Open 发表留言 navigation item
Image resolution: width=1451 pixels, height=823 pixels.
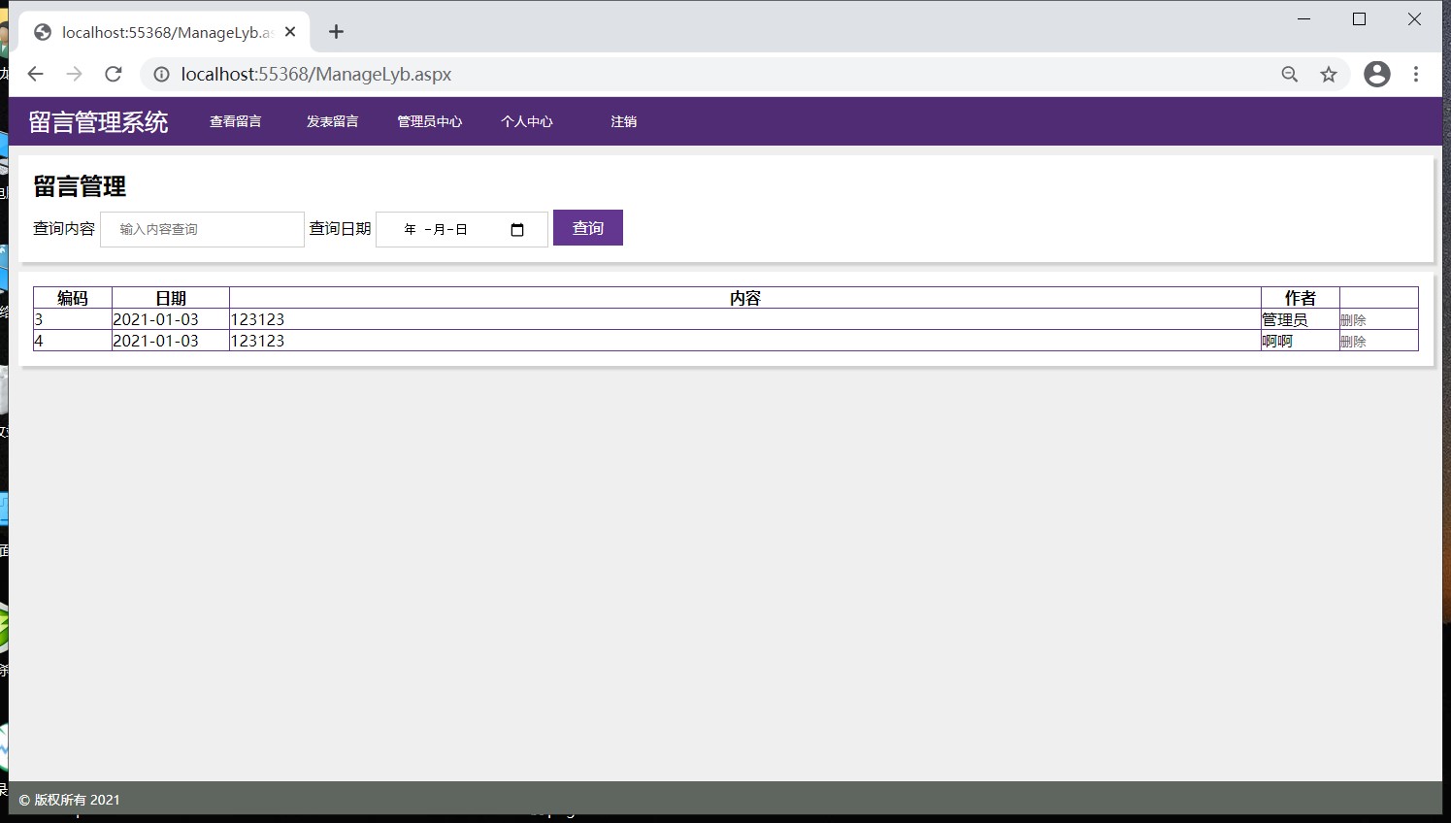point(333,121)
